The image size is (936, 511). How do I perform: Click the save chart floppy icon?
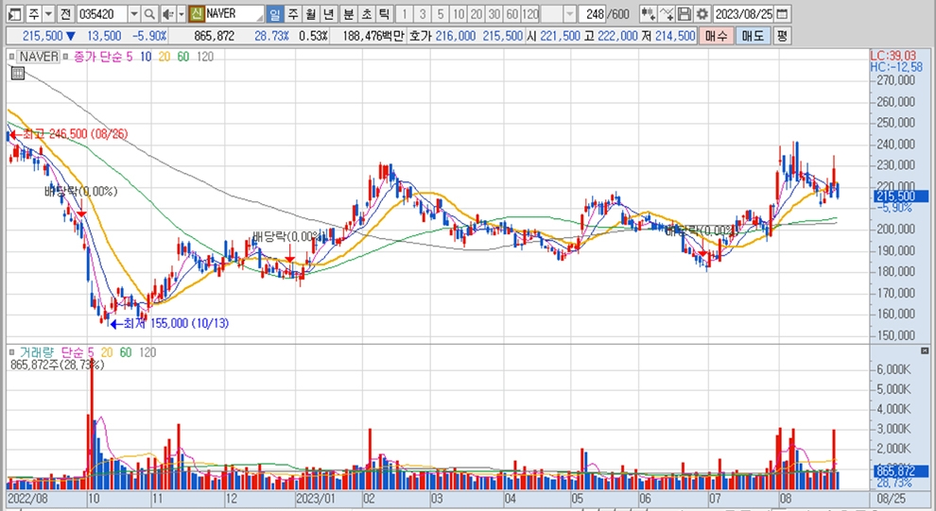684,14
